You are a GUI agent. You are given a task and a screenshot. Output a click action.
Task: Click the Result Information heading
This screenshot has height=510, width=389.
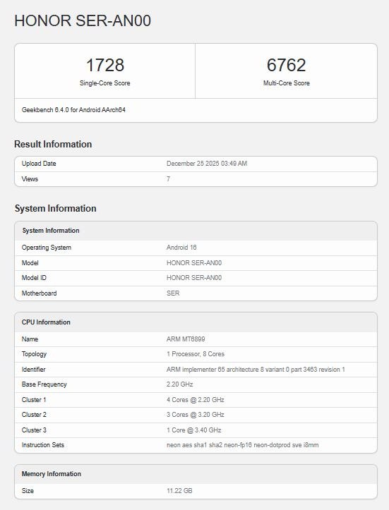53,144
